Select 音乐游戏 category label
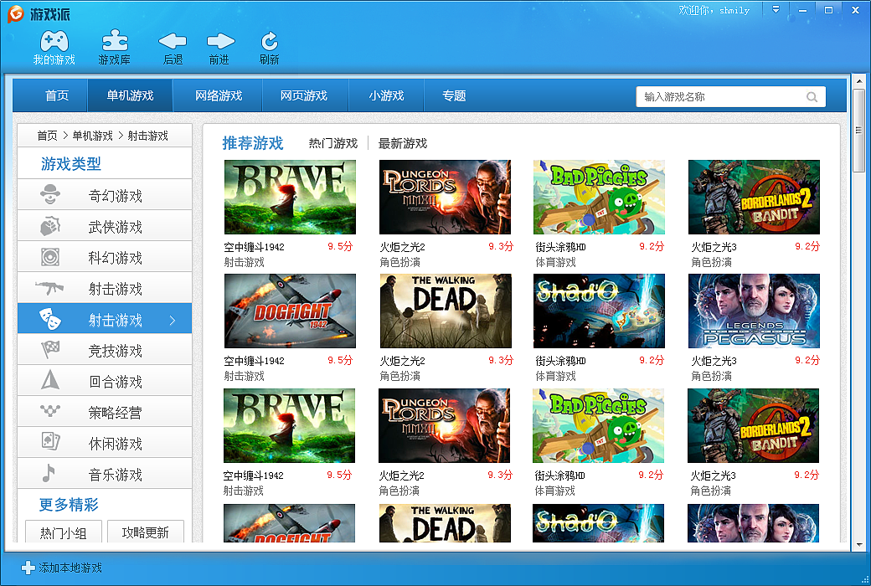The image size is (871, 586). coord(116,475)
